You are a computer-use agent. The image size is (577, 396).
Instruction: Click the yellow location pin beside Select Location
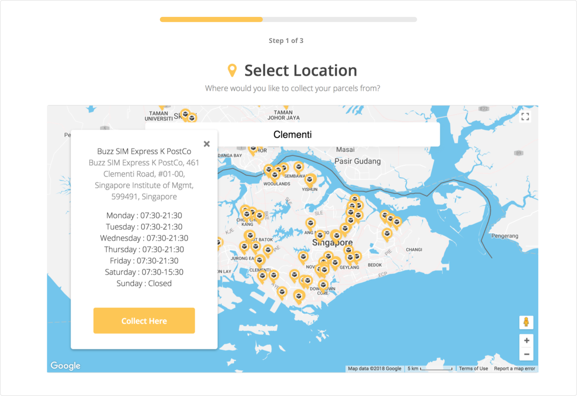(x=232, y=70)
